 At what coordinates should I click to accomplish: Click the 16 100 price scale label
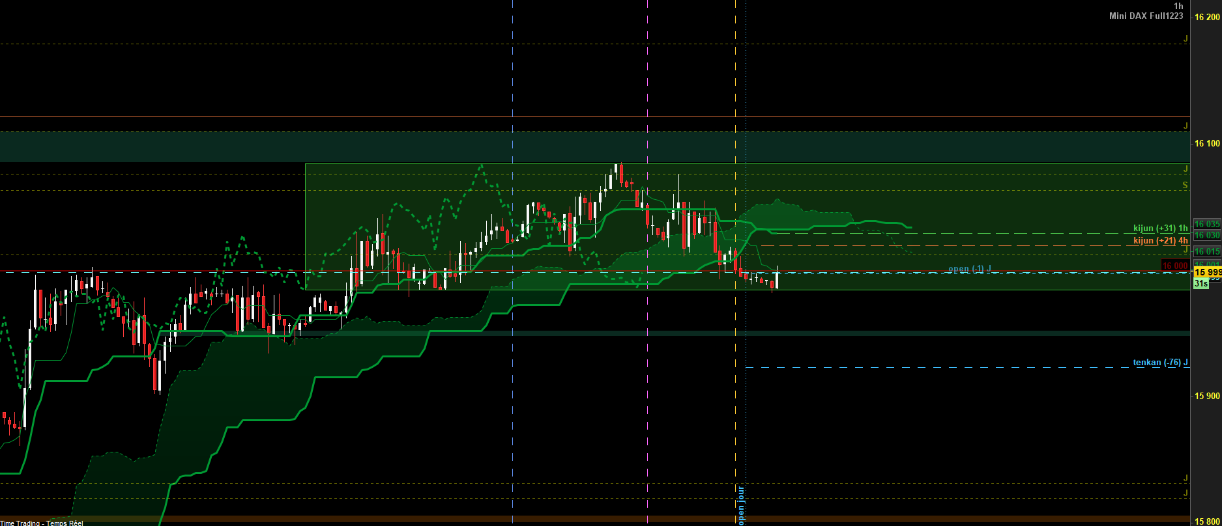coord(1206,143)
